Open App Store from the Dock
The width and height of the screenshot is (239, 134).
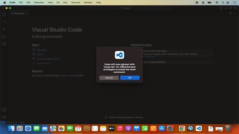tap(162, 128)
